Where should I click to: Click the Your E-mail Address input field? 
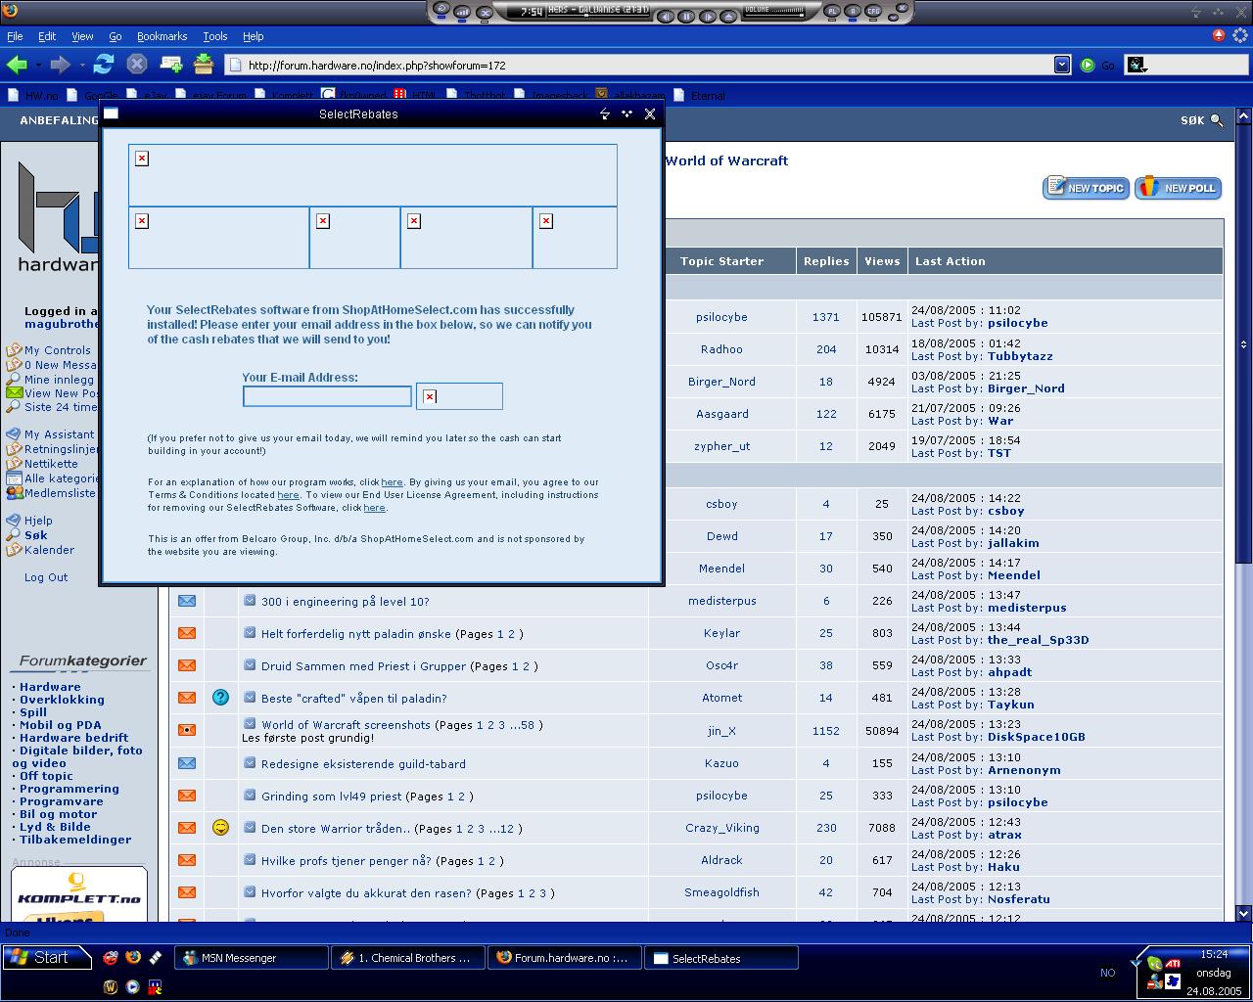(x=327, y=396)
